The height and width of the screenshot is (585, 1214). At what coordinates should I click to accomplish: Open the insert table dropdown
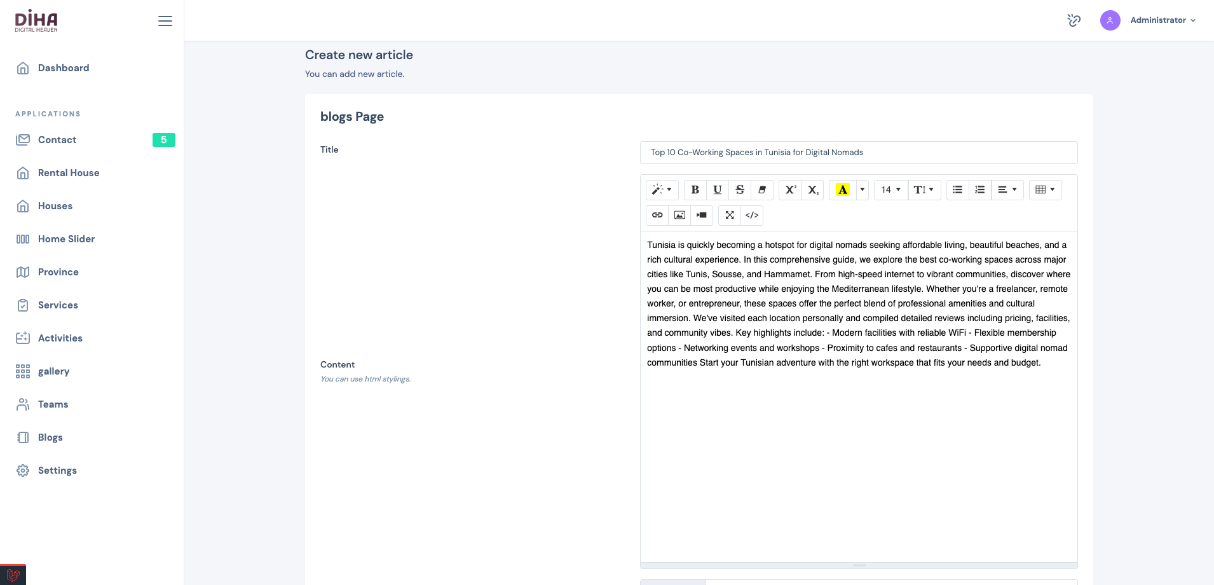click(1045, 189)
